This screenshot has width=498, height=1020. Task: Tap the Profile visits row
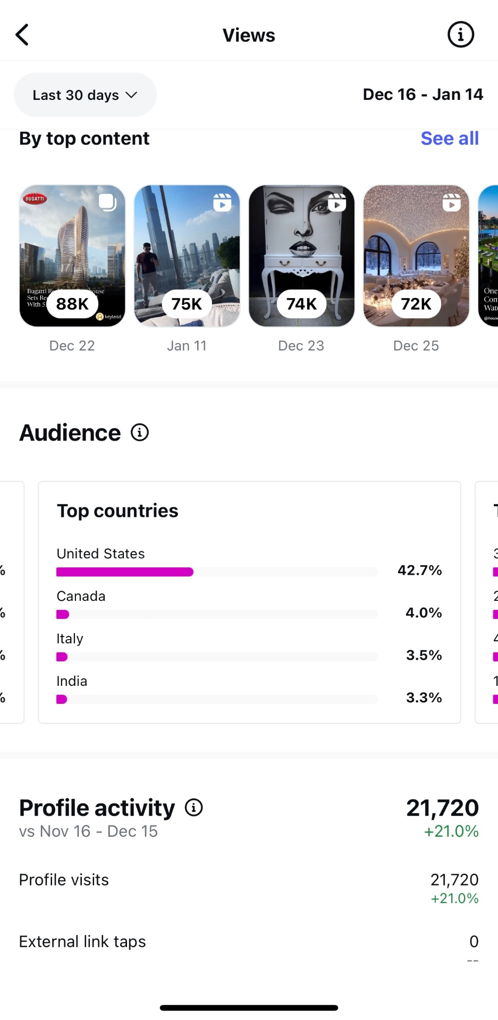coord(249,887)
